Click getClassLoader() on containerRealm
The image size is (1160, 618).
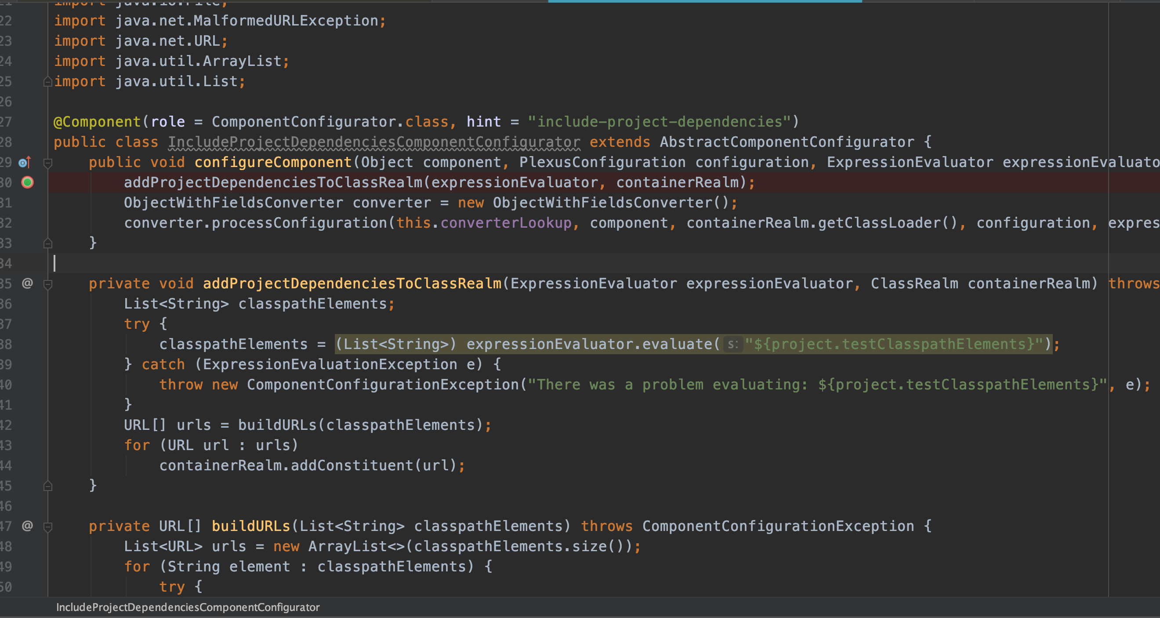[888, 223]
